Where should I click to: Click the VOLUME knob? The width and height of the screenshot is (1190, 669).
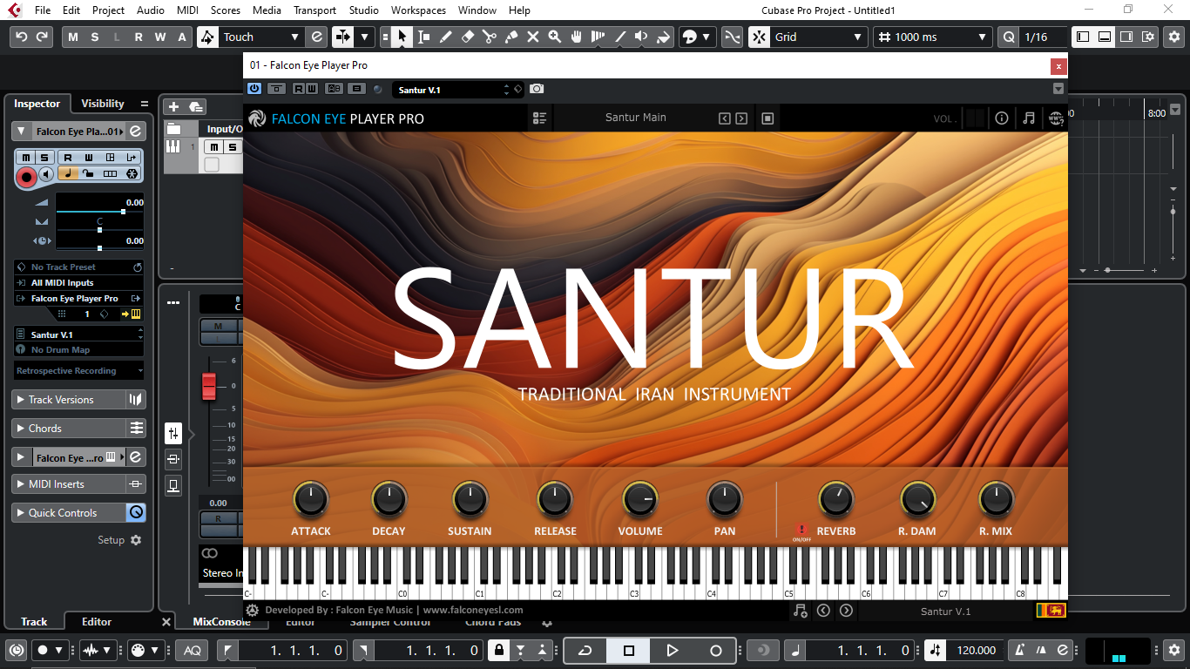click(640, 500)
